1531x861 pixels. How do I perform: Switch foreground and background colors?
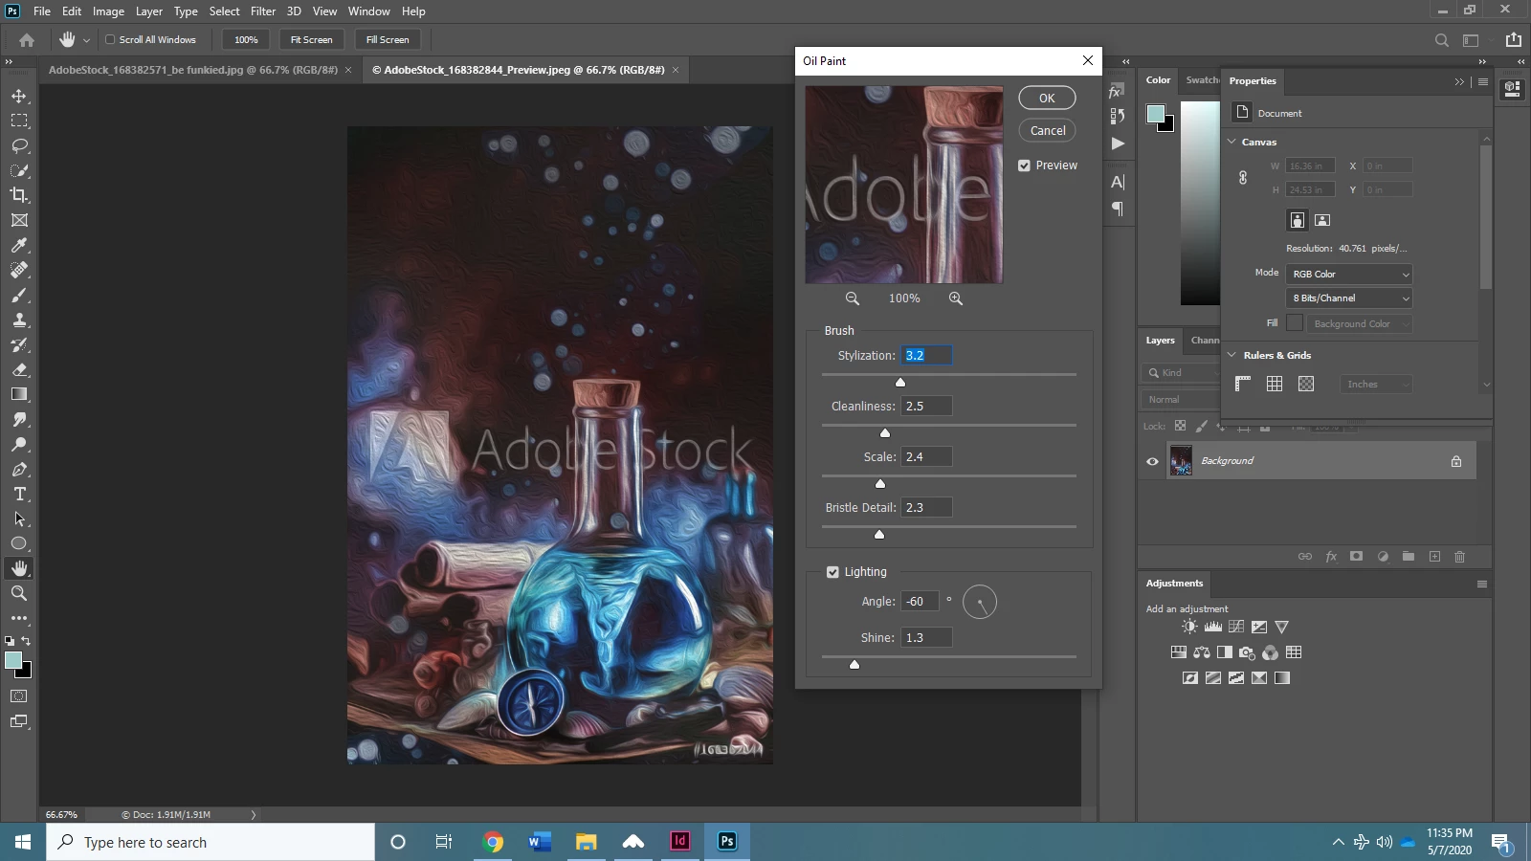[x=26, y=641]
